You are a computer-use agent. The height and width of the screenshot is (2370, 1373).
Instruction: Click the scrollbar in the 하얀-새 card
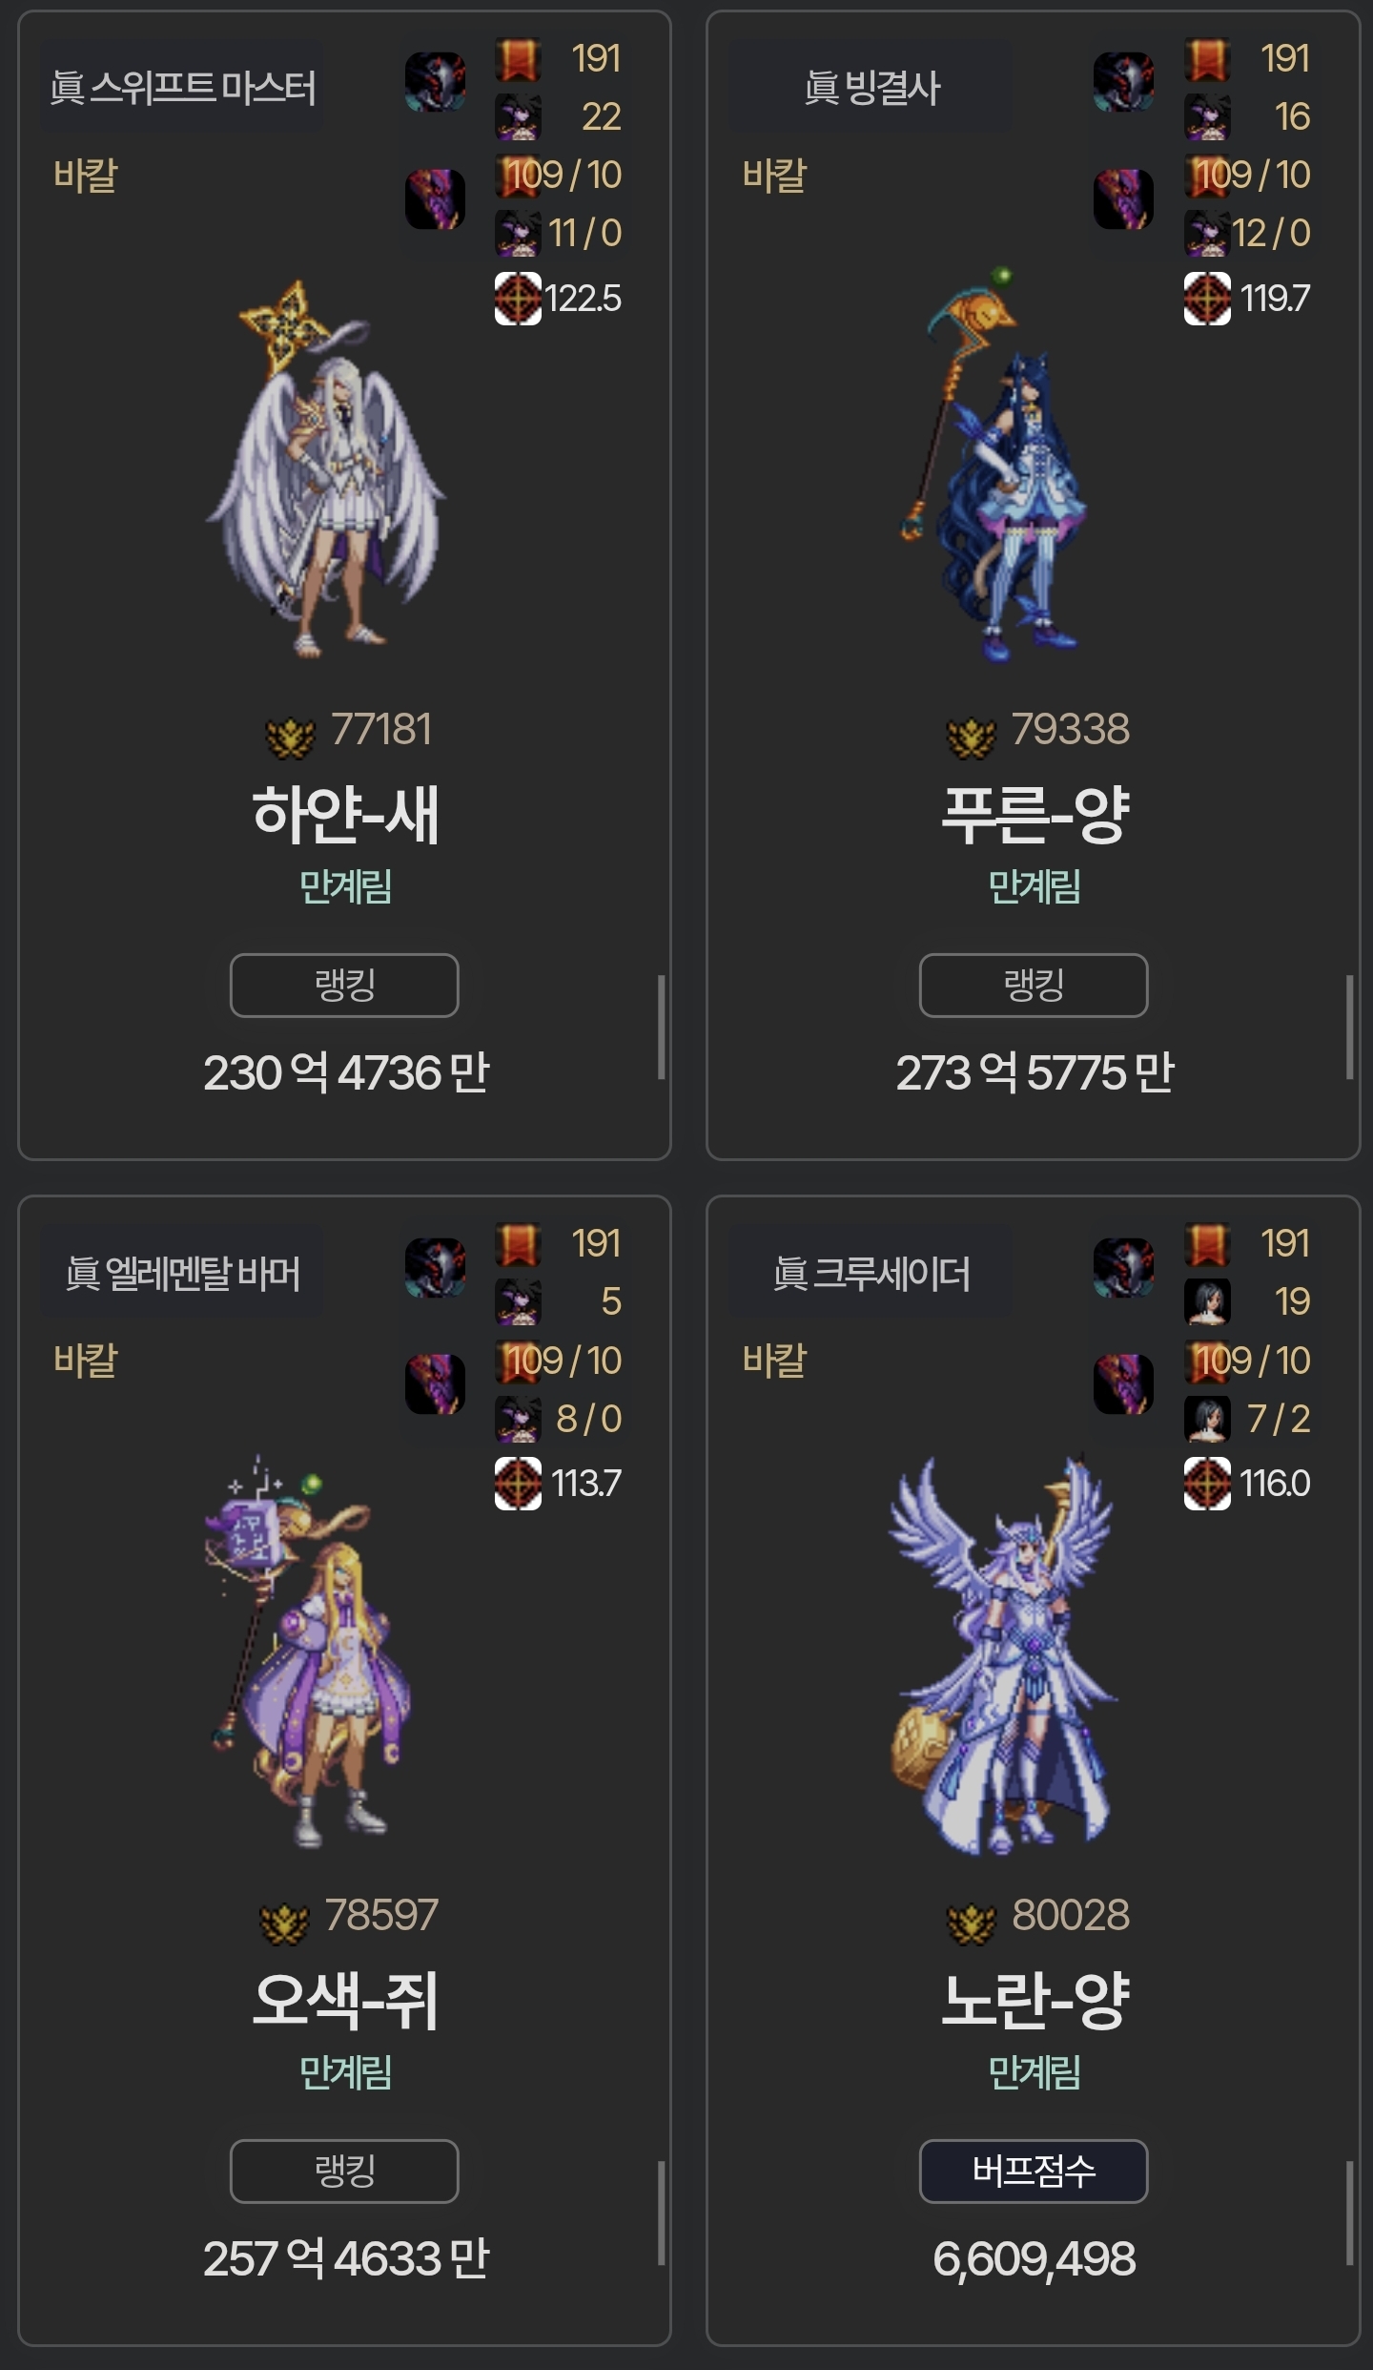(x=661, y=1027)
